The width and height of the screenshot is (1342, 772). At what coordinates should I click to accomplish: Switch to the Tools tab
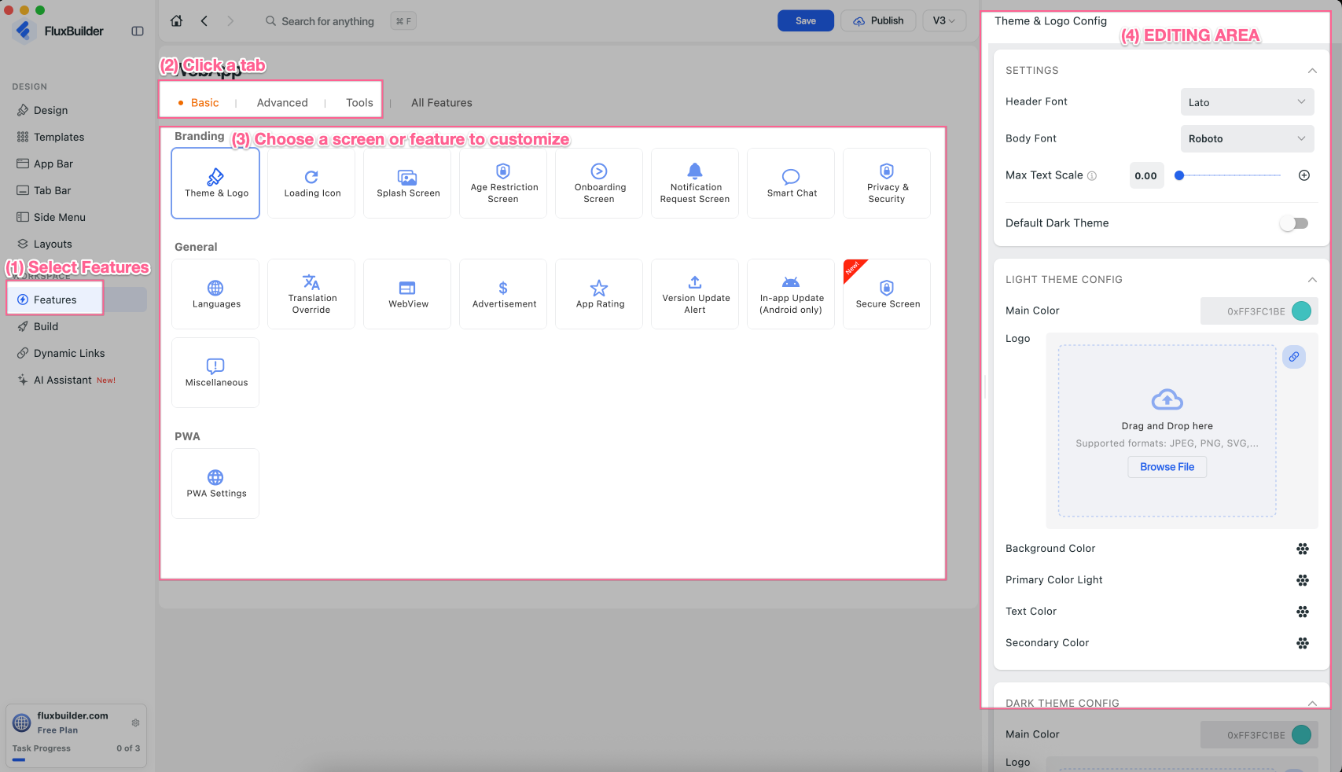pos(359,103)
